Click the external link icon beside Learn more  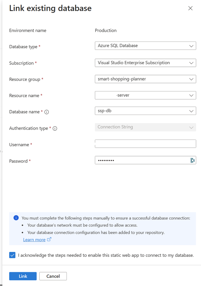49,240
